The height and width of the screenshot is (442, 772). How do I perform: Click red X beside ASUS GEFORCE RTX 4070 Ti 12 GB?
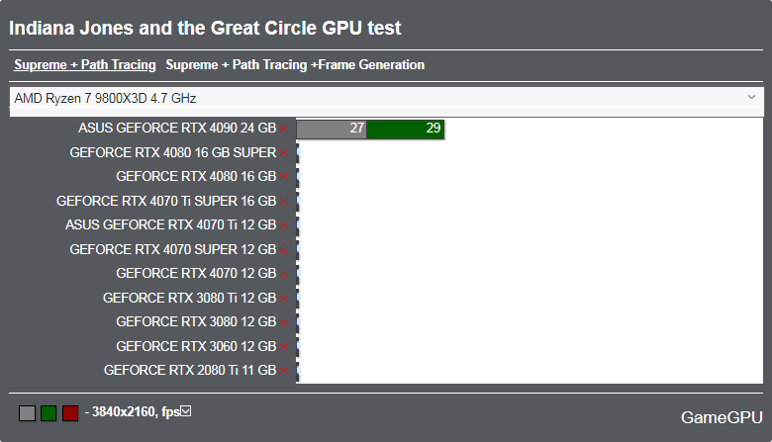[x=284, y=225]
